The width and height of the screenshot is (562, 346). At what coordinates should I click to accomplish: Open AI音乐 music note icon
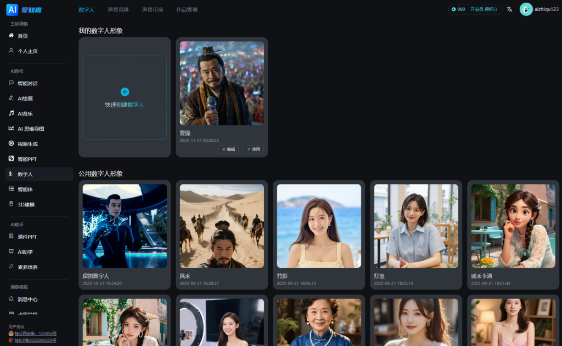tap(11, 113)
